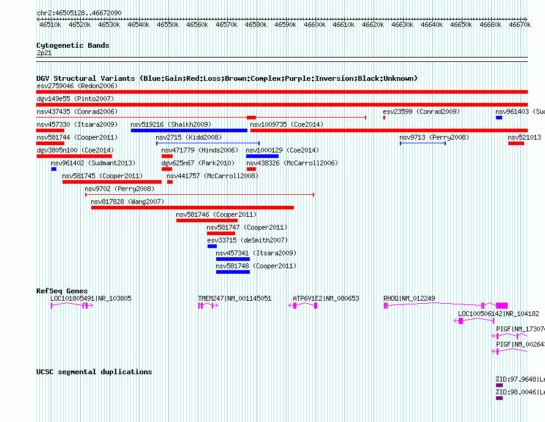Click the PIGF|NM_1730 transcript glyph

[509, 336]
